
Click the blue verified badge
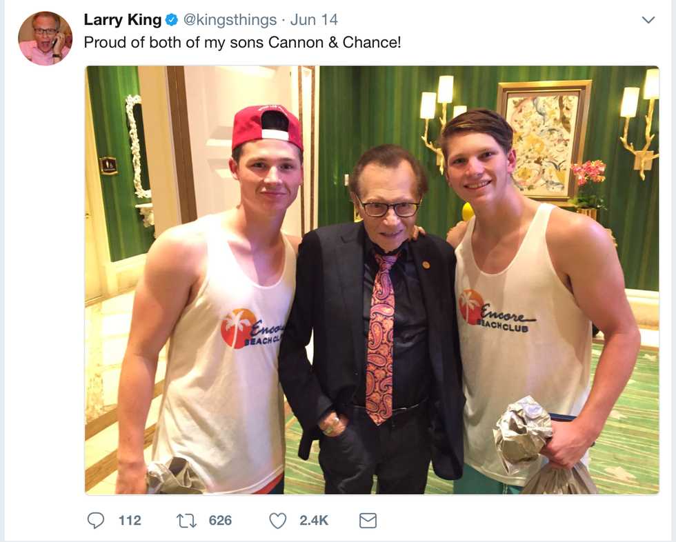[x=172, y=20]
